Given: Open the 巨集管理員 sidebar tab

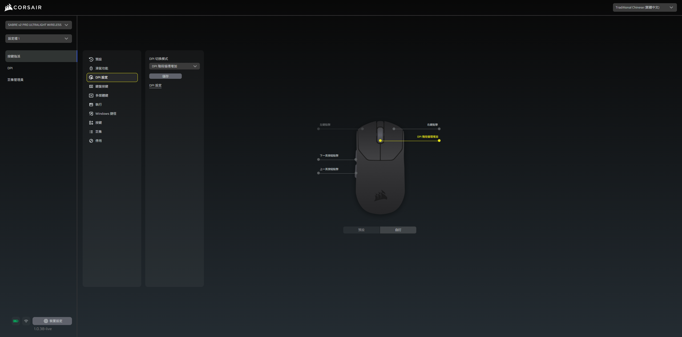Looking at the screenshot, I should click(15, 80).
